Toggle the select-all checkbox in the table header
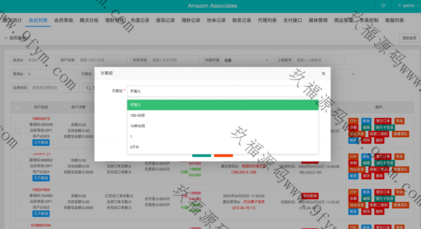This screenshot has height=229, width=421. 18,107
